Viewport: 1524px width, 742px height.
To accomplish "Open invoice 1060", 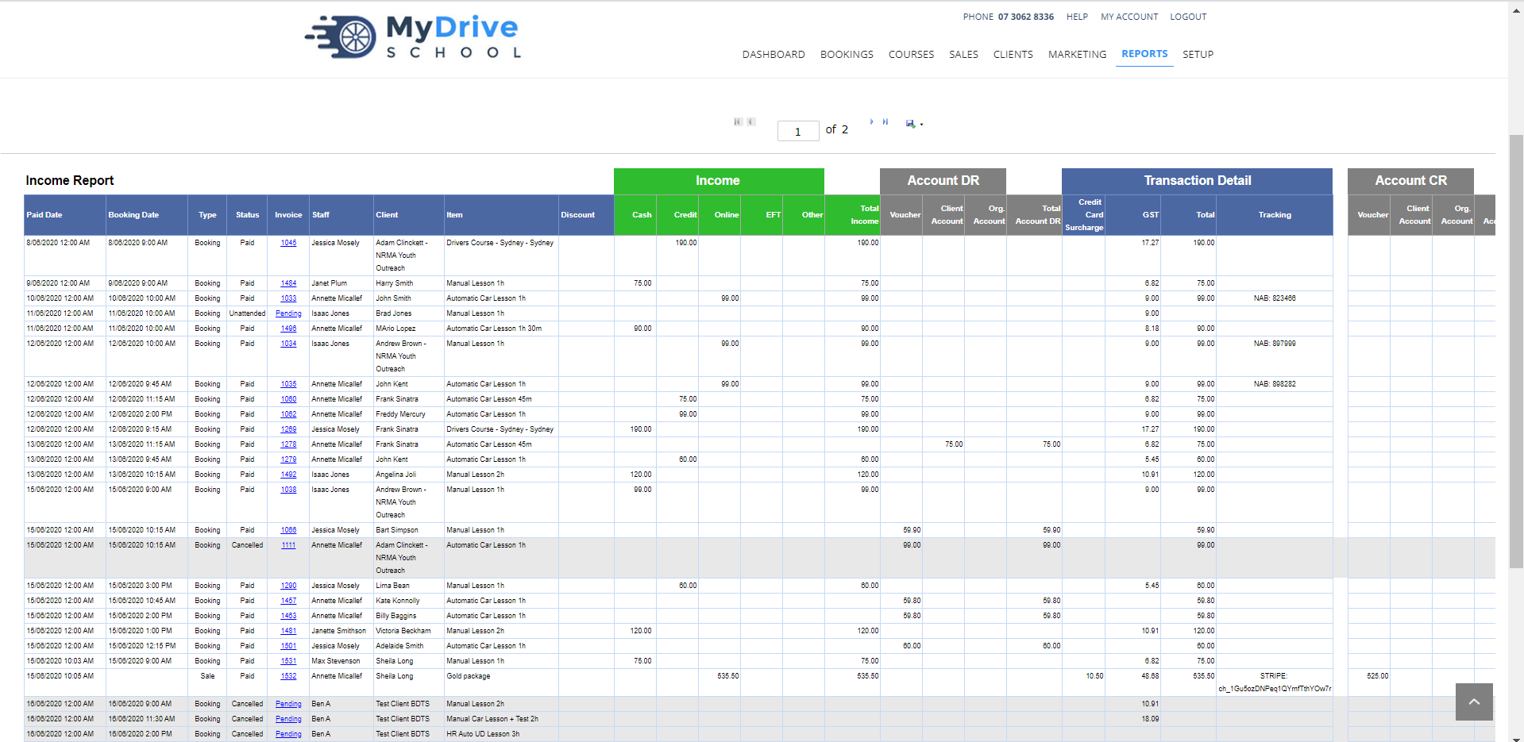I will [288, 399].
